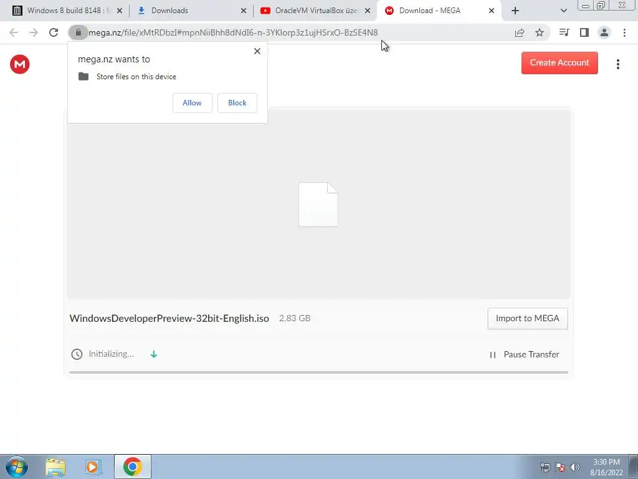Click Pause Transfer button
This screenshot has width=638, height=479.
[524, 354]
